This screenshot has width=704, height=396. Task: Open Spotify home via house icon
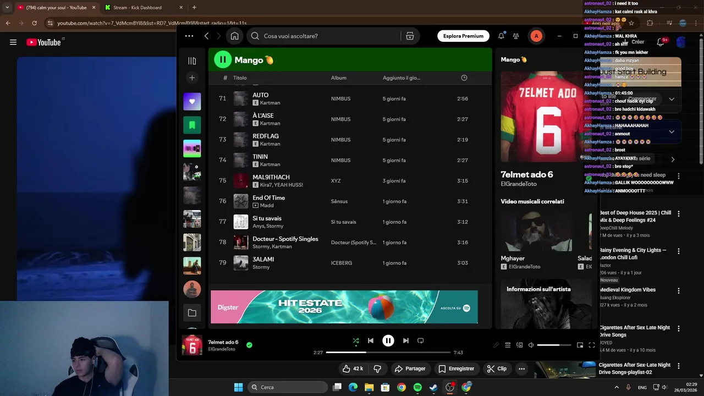pos(234,36)
